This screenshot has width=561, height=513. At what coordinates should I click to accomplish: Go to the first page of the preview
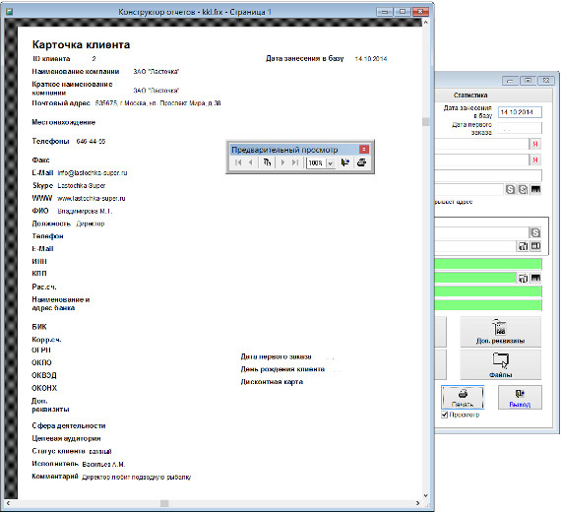click(x=238, y=162)
